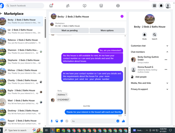Click More options button

[107, 31]
